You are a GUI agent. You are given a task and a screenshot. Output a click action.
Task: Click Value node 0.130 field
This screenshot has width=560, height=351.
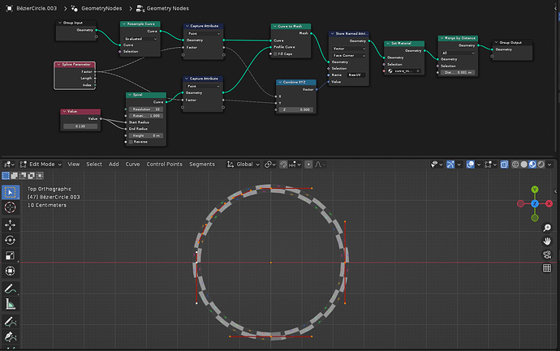pos(80,126)
